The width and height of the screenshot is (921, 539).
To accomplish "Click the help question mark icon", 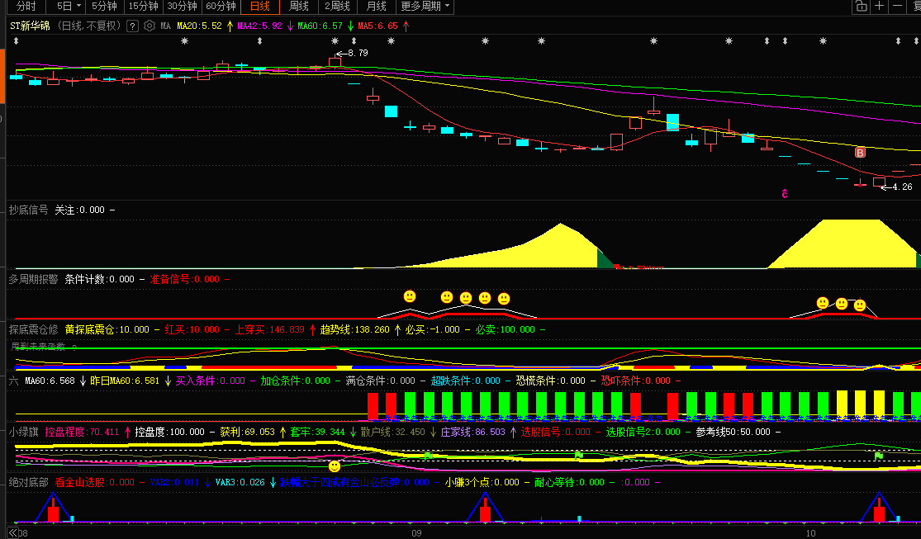I will 131,26.
